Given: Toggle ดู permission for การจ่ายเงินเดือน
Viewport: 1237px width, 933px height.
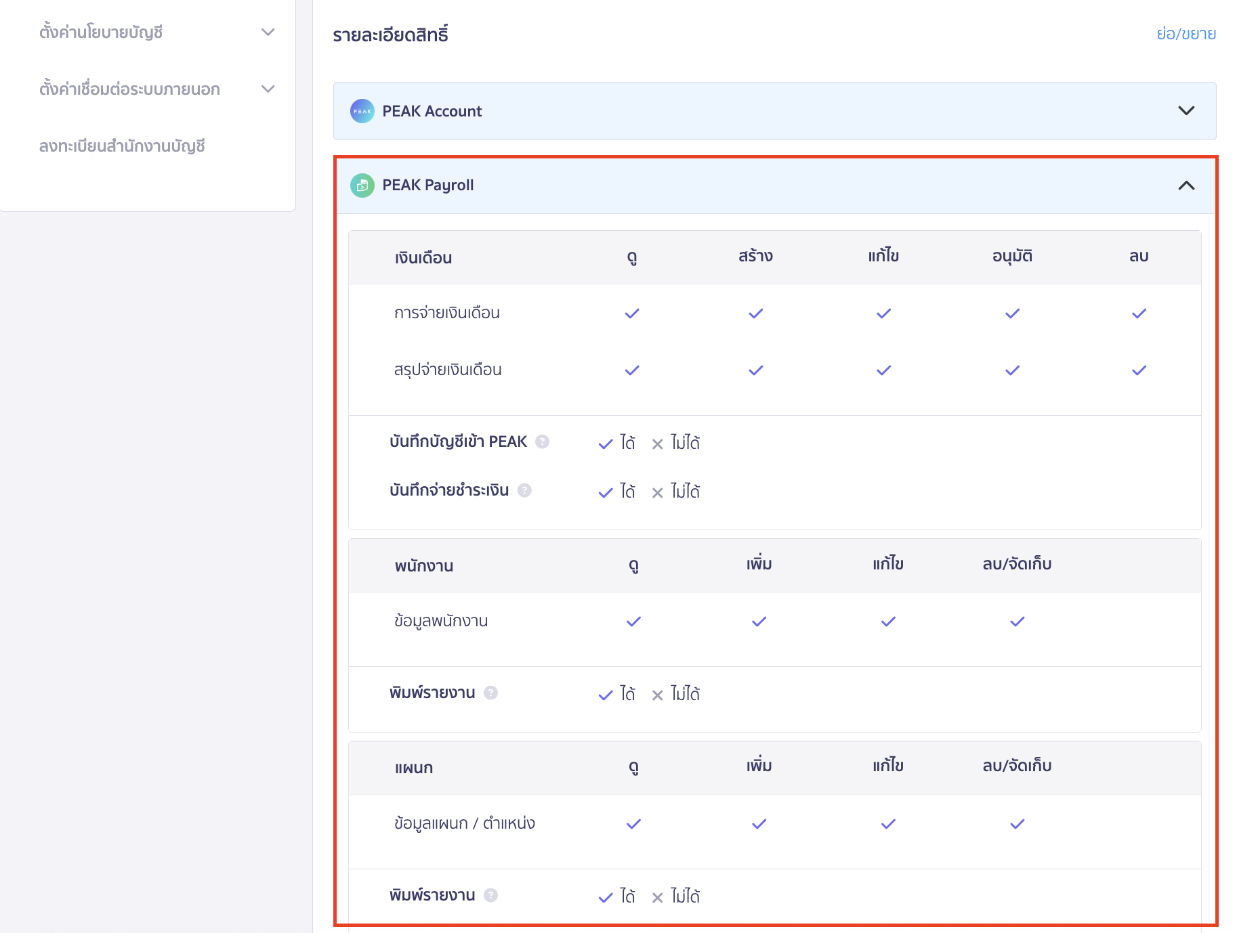Looking at the screenshot, I should (632, 313).
